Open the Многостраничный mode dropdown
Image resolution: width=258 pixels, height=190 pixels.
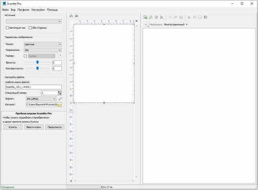tap(176, 25)
